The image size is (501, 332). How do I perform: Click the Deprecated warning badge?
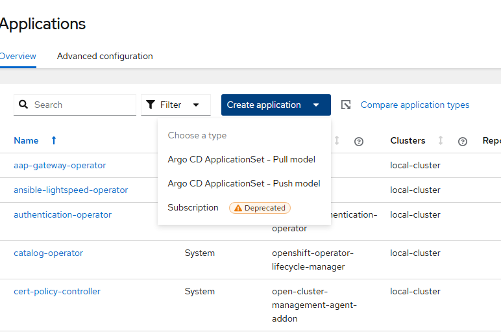tap(260, 208)
